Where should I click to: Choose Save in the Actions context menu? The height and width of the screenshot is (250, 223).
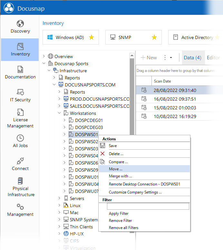(144, 146)
